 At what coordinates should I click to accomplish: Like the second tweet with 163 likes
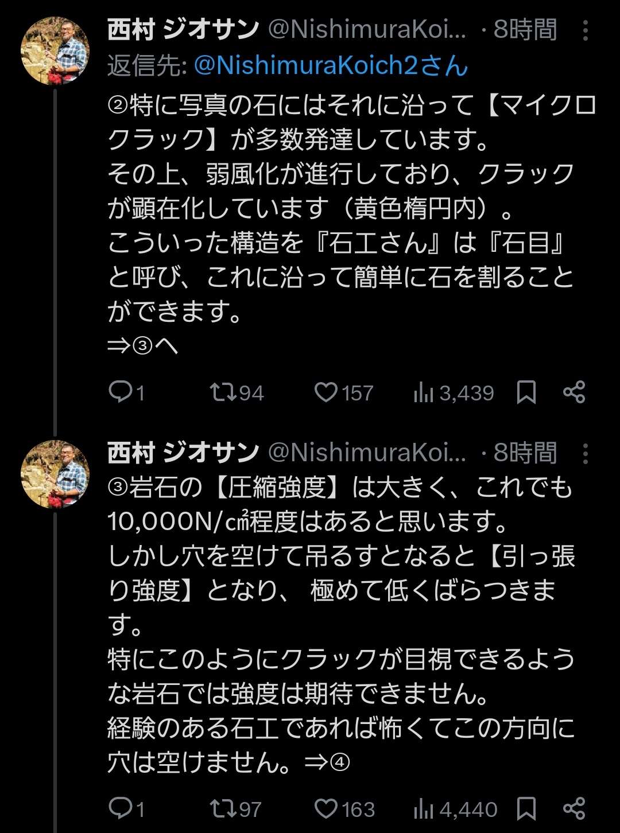[326, 808]
